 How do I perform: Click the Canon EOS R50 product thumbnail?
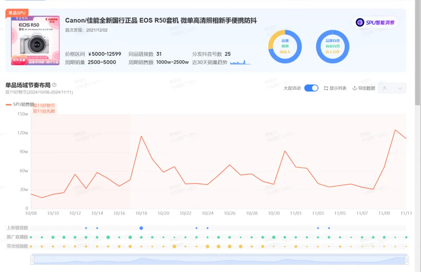(x=35, y=41)
